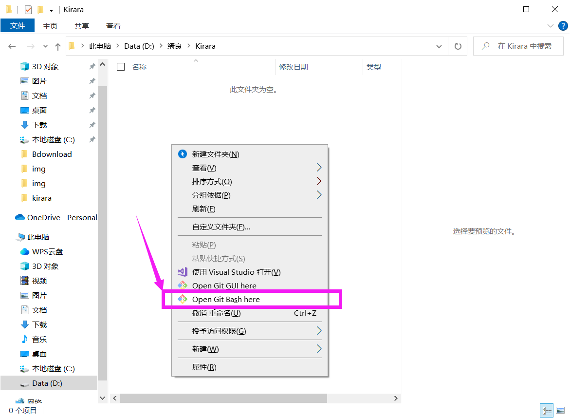This screenshot has width=570, height=418.
Task: Expand the 排序方式(O) submenu arrow
Action: point(319,181)
